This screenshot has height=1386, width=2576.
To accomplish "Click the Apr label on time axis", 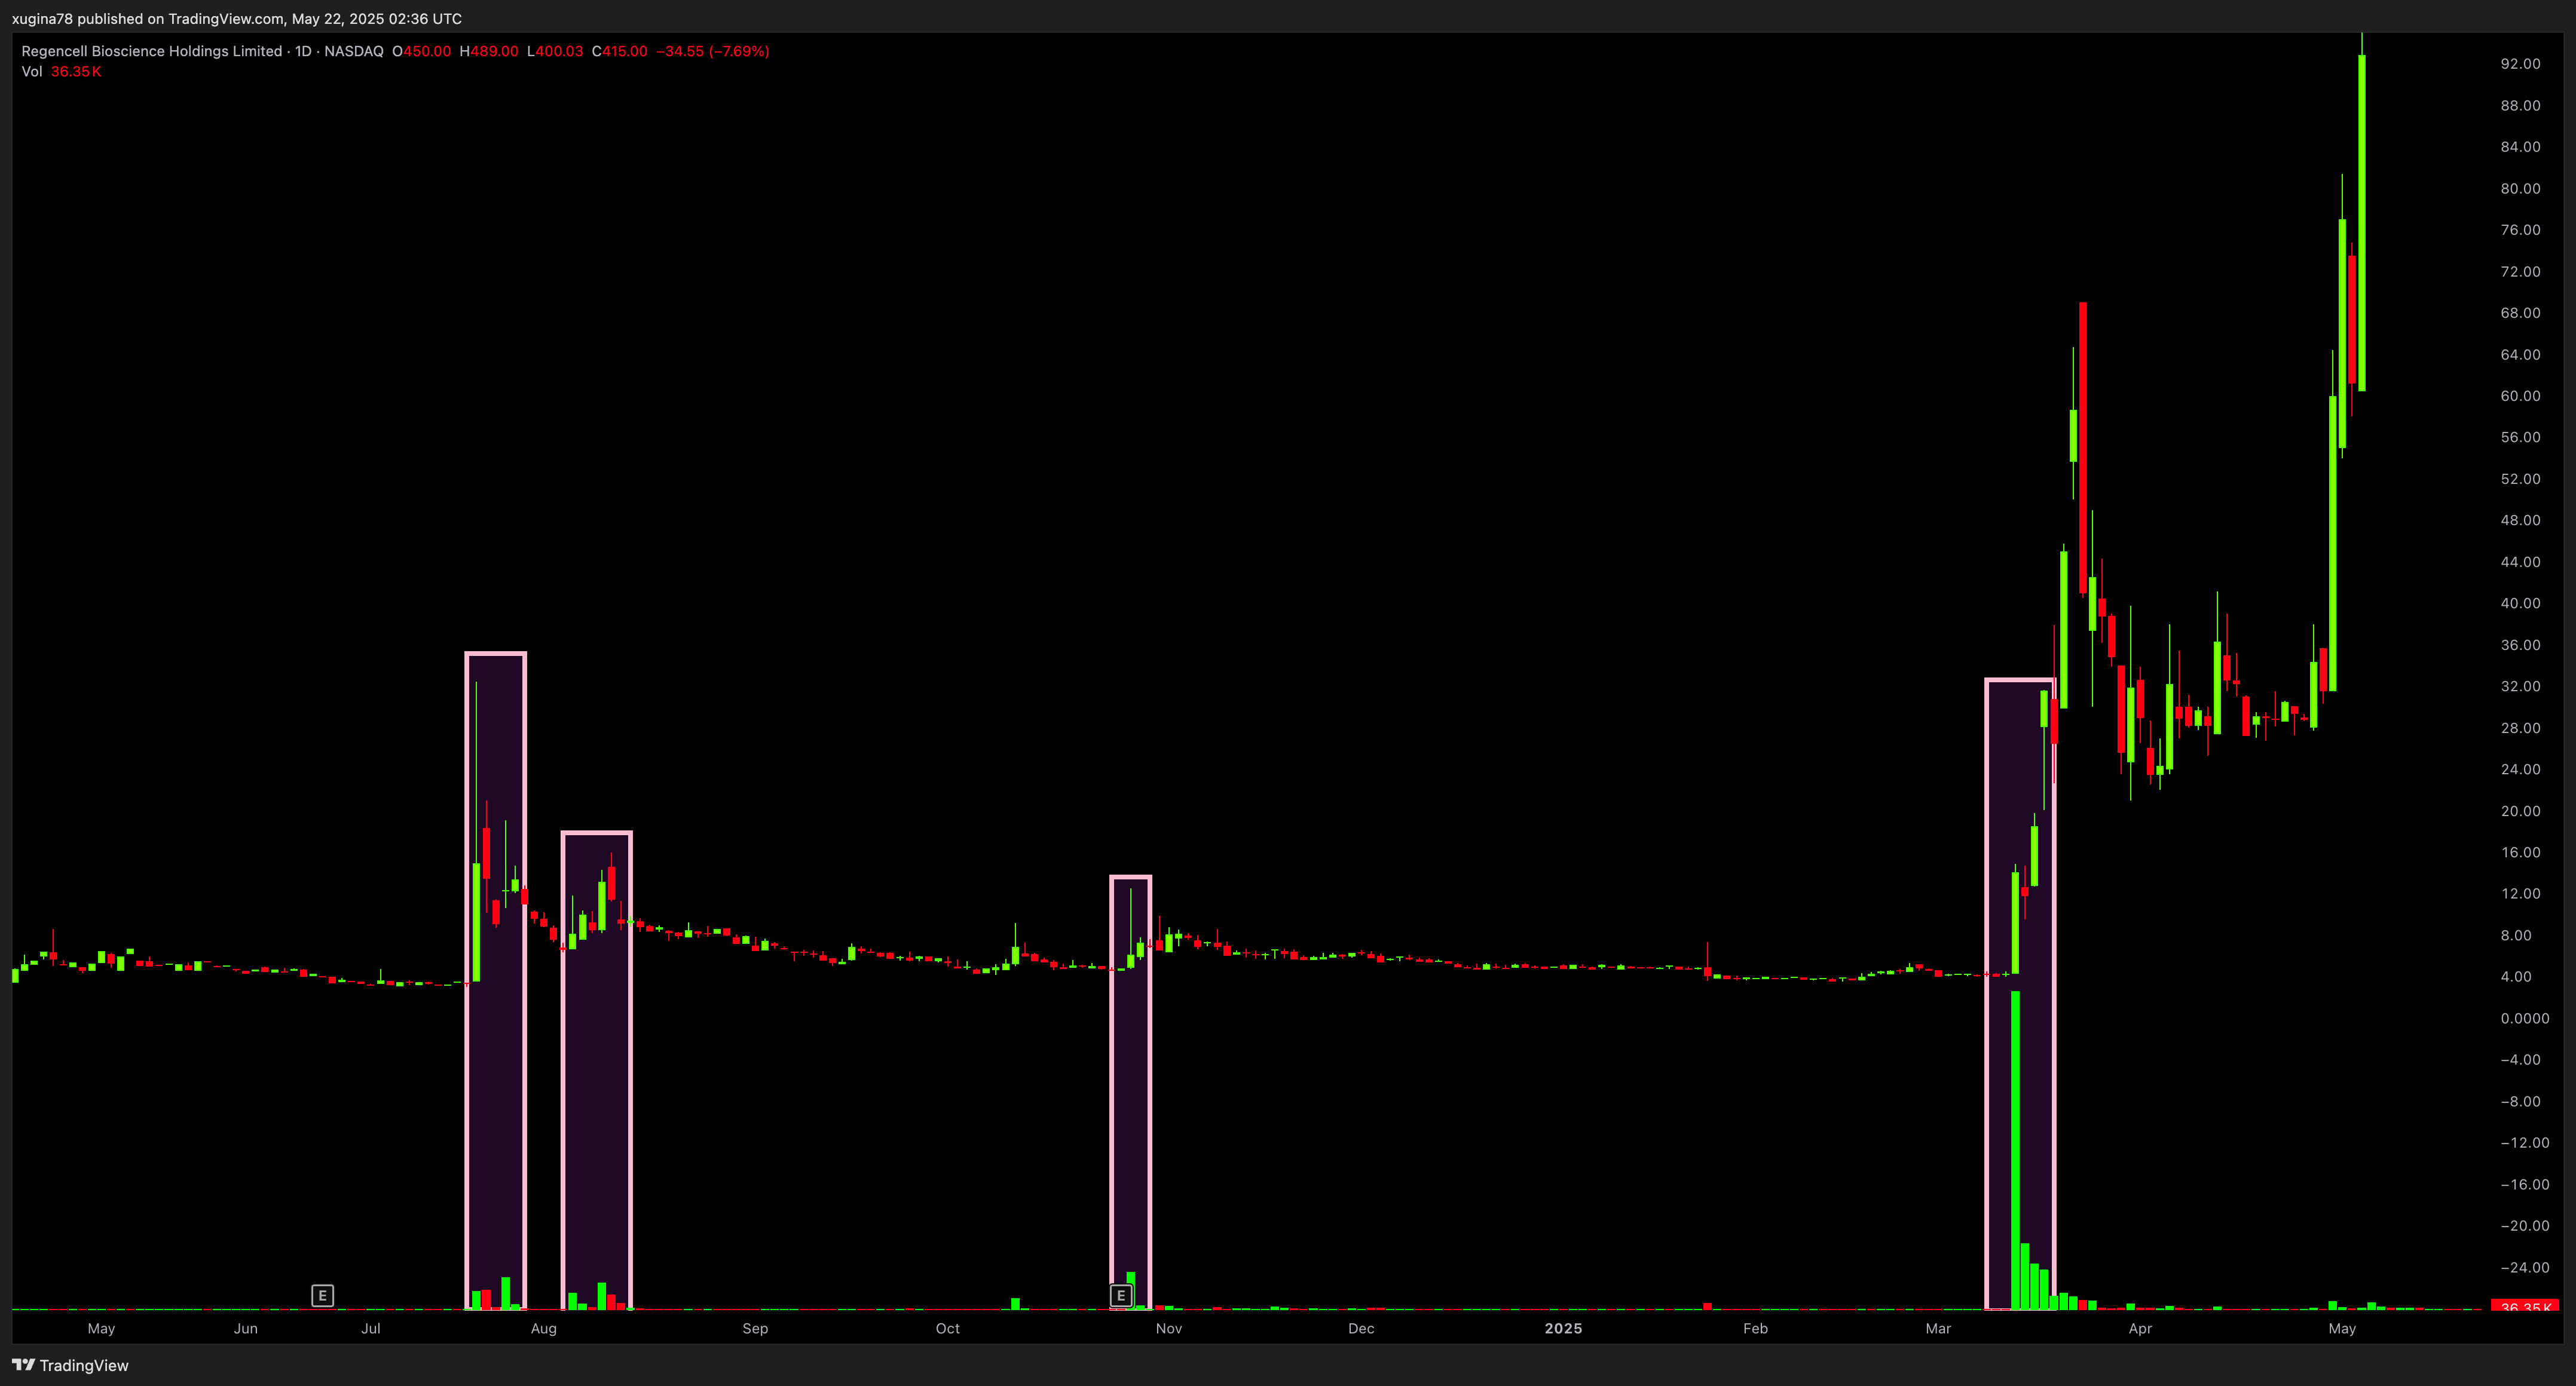I will tap(2140, 1328).
